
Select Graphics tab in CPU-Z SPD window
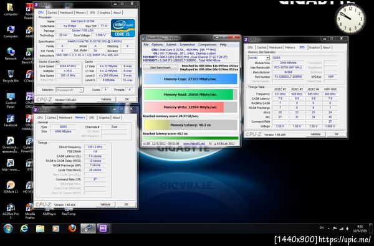click(314, 47)
